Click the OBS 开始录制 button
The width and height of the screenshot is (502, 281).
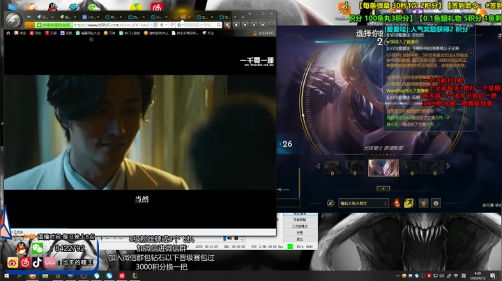click(300, 220)
